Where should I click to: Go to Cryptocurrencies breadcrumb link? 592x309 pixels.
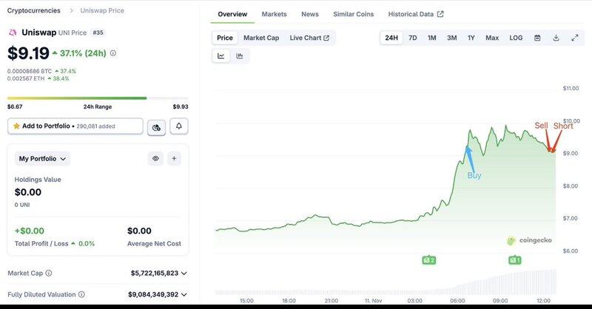(x=34, y=10)
